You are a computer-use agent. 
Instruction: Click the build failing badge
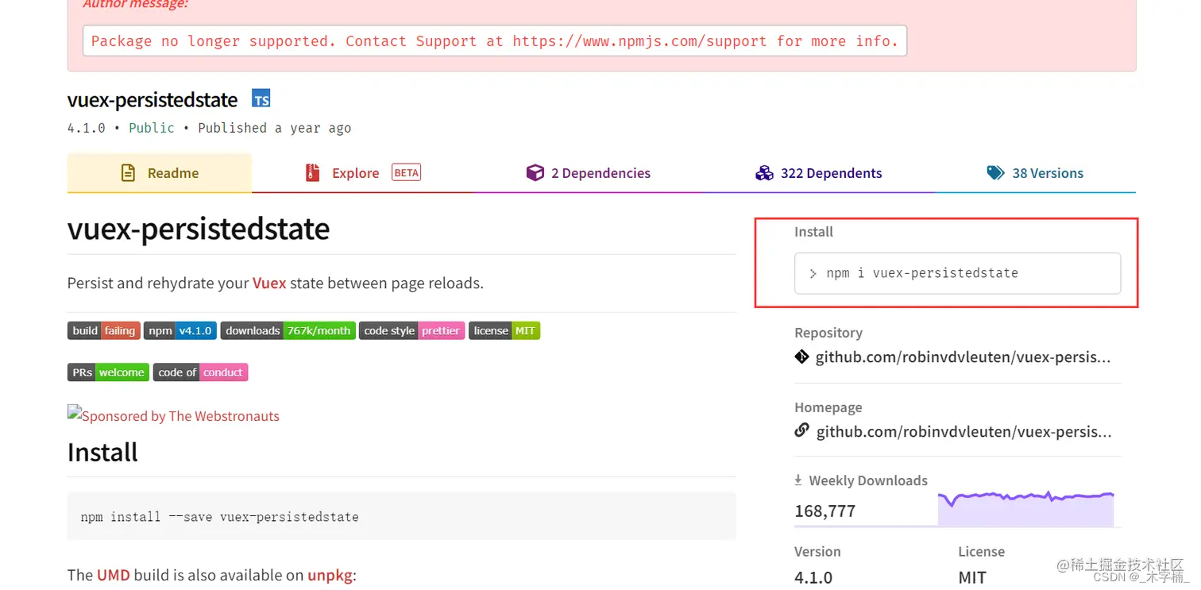(x=104, y=330)
